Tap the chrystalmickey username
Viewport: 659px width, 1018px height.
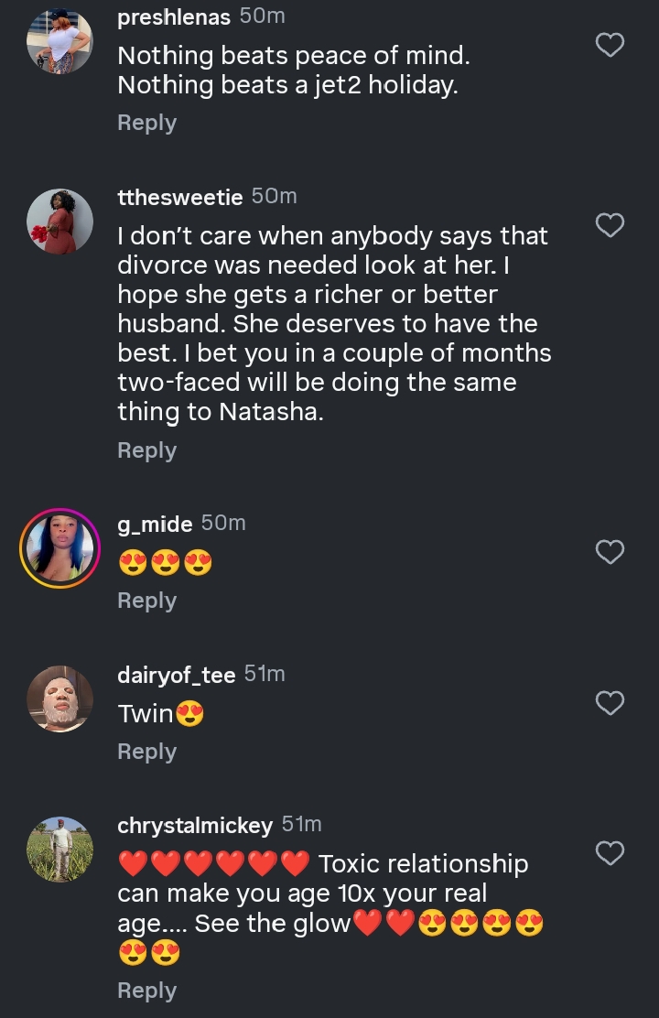195,825
